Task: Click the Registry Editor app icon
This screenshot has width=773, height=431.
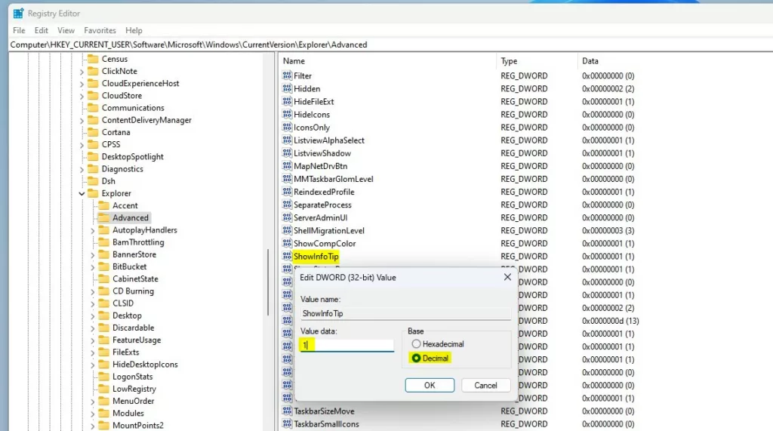Action: [18, 14]
